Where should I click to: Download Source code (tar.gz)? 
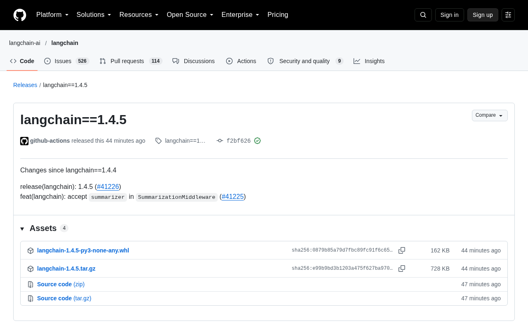click(64, 298)
